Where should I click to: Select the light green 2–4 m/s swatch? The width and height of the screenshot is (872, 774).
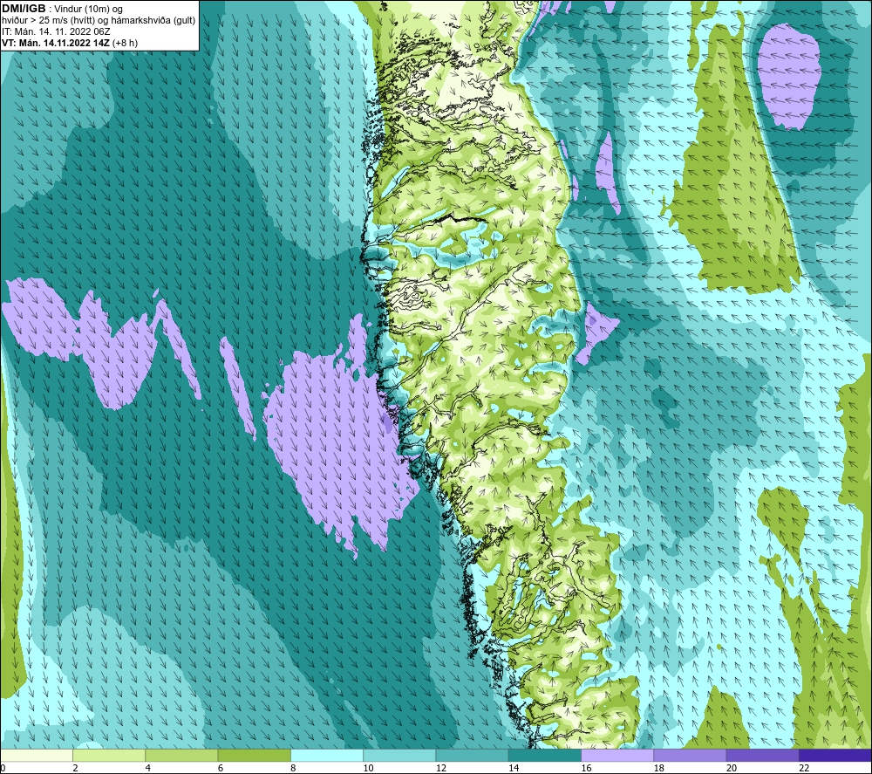[109, 755]
